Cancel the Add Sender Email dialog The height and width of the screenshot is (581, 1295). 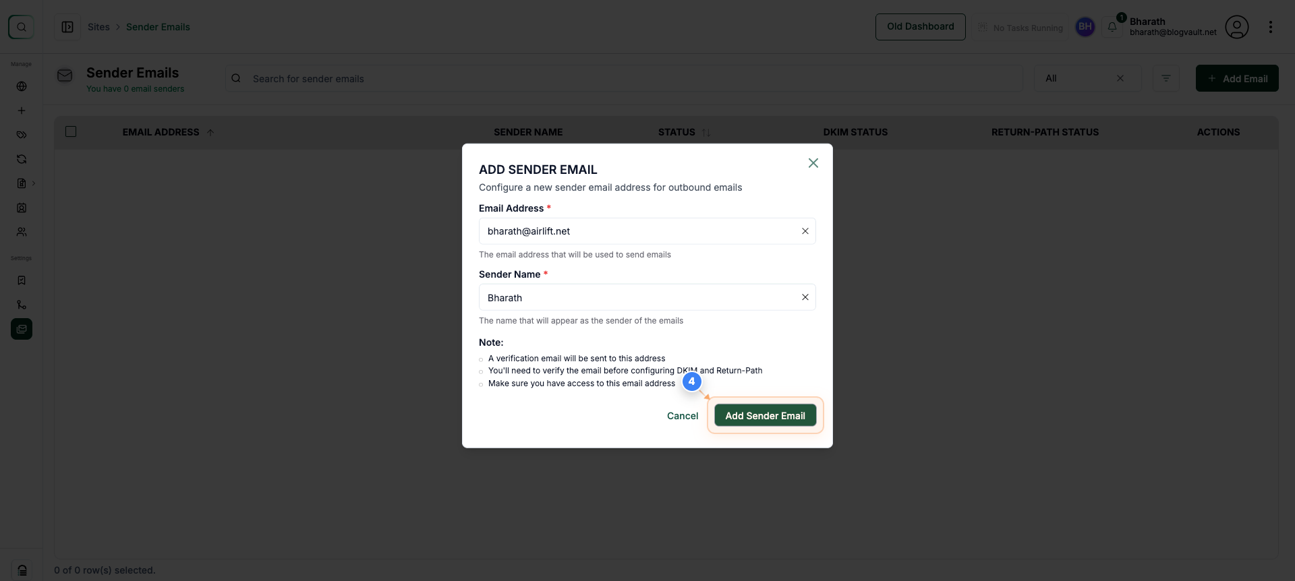tap(682, 416)
